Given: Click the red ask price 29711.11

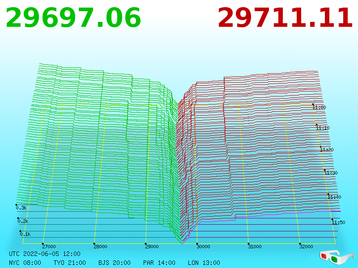Looking at the screenshot, I should 285,18.
